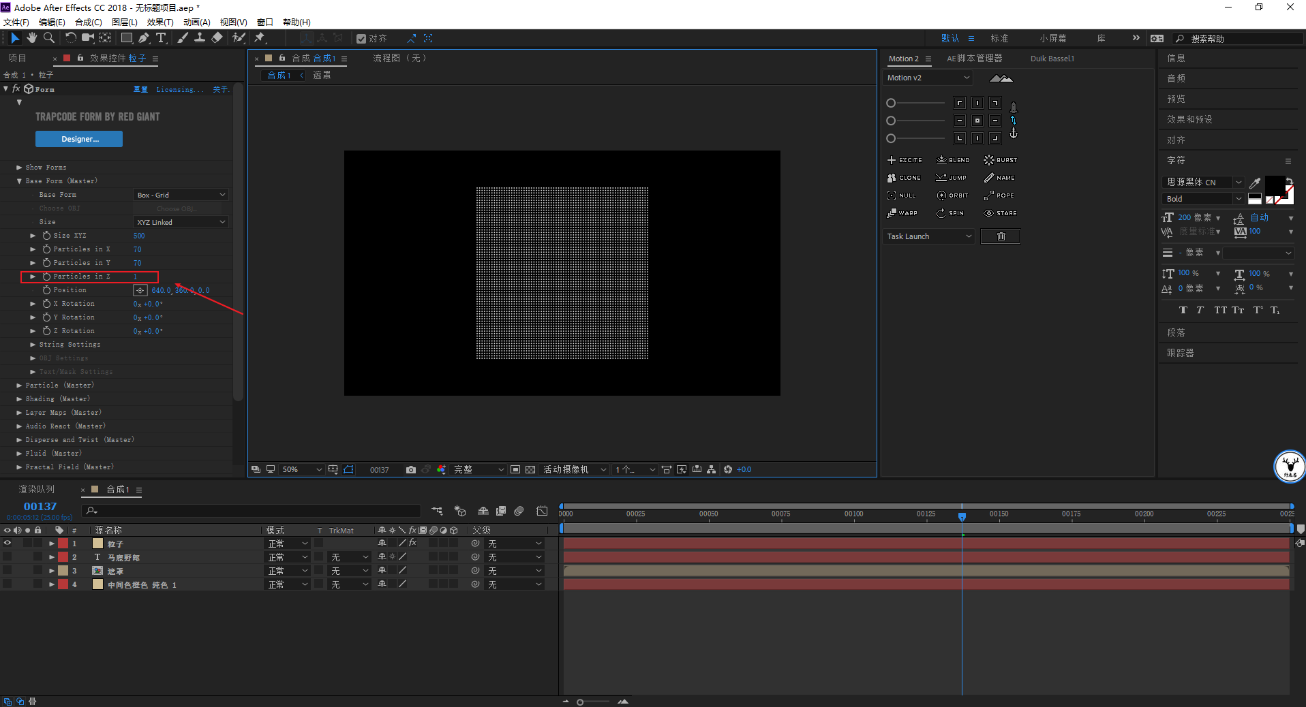Viewport: 1306px width, 707px height.
Task: Click the Licensing... link
Action: pos(179,89)
